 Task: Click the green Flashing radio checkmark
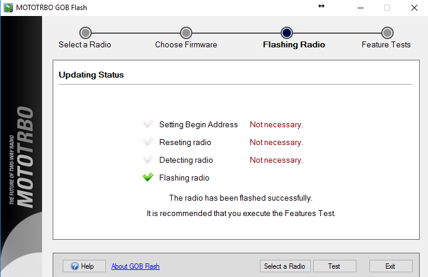[x=148, y=177]
